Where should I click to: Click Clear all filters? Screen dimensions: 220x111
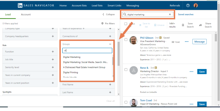[x=111, y=101]
